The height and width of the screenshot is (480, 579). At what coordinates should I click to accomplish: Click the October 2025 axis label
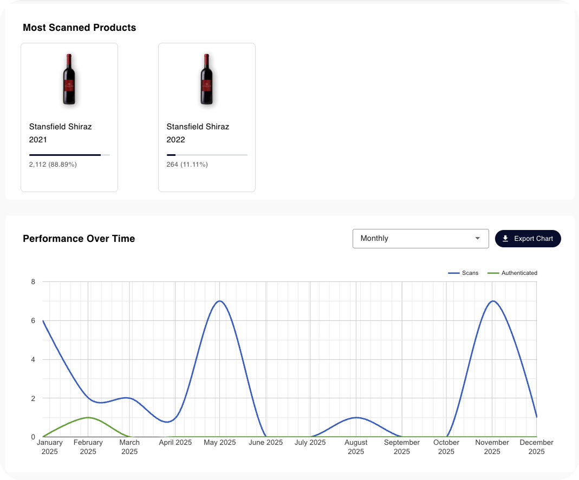click(446, 447)
